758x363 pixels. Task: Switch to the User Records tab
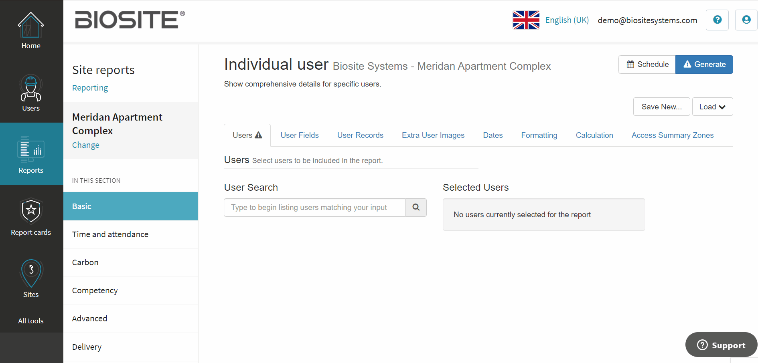[x=360, y=135]
